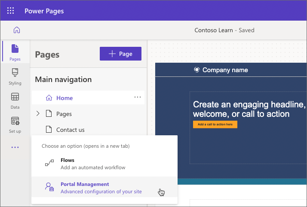
Task: Choose Portal Management option
Action: pyautogui.click(x=104, y=187)
